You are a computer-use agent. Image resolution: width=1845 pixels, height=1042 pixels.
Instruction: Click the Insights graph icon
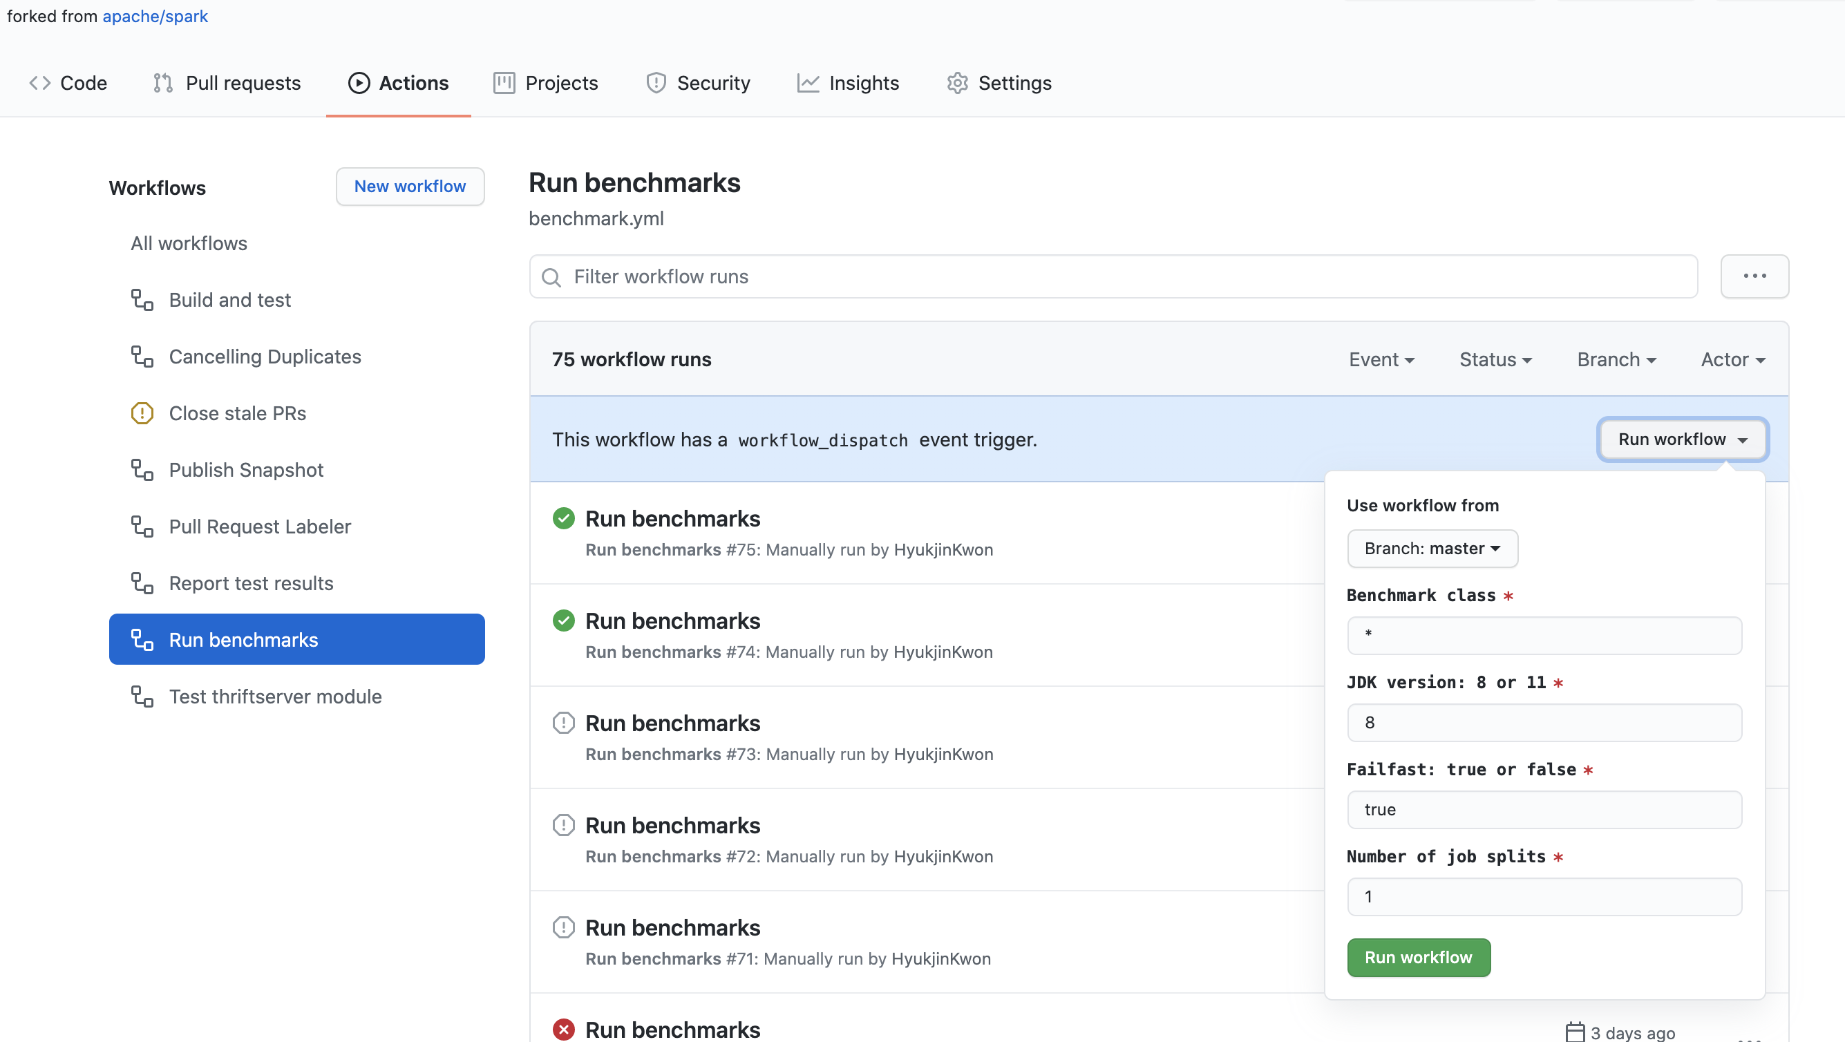click(x=808, y=83)
